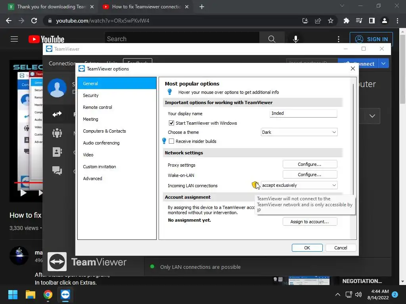Click the display name input field

303,113
